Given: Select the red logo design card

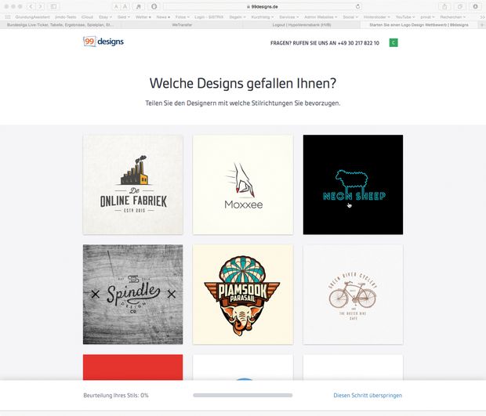Looking at the screenshot, I should (133, 367).
